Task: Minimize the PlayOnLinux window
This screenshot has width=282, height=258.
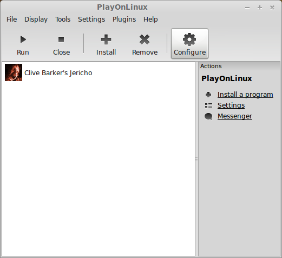Action: point(247,8)
